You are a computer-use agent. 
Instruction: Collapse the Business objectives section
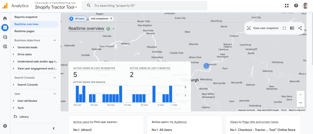coord(54,41)
